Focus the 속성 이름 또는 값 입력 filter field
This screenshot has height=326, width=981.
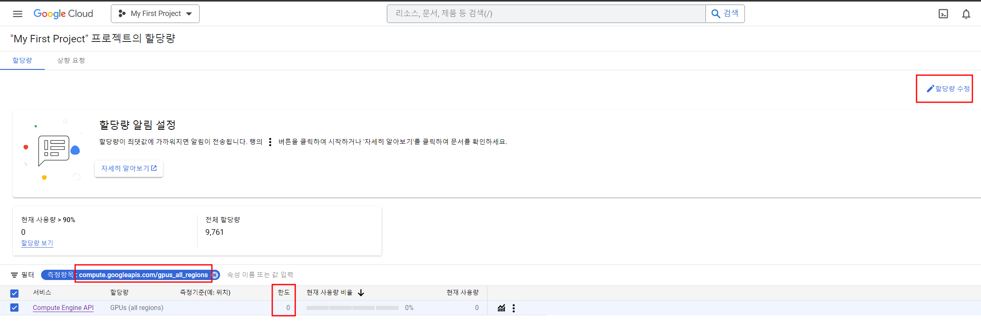[x=260, y=275]
